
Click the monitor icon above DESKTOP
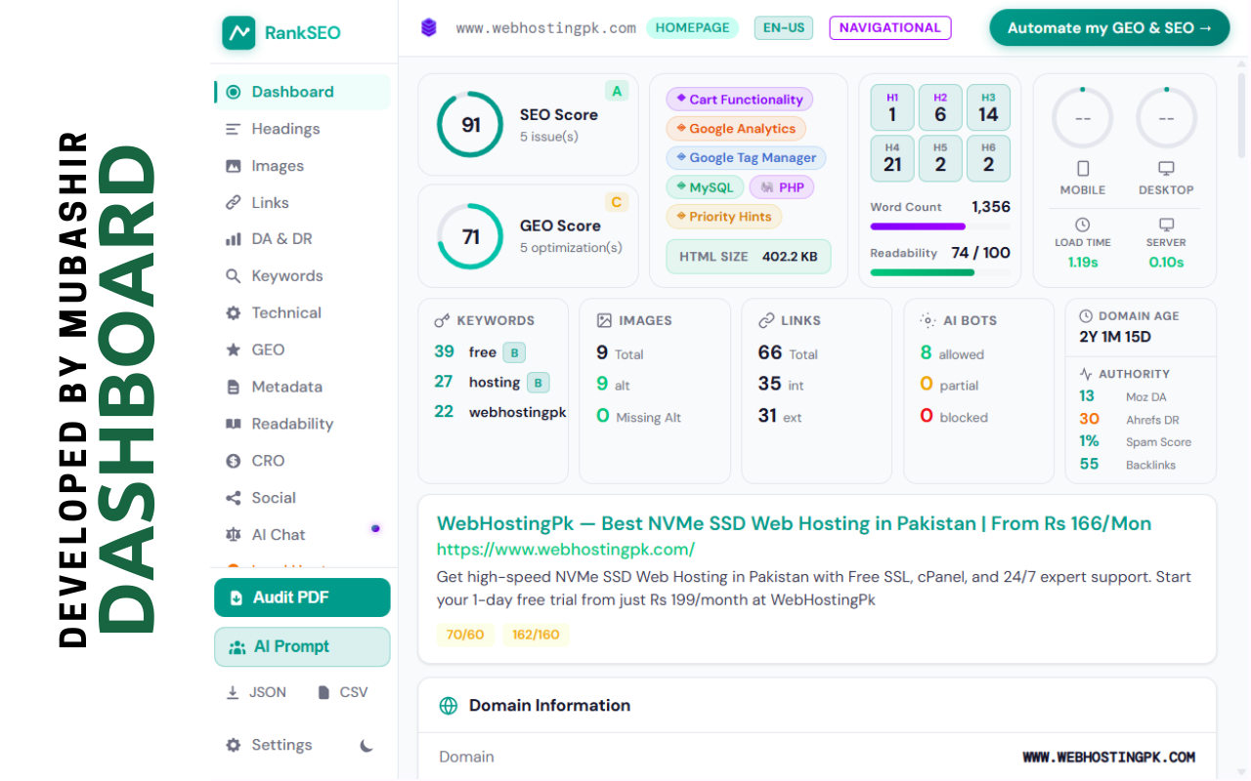(x=1166, y=169)
